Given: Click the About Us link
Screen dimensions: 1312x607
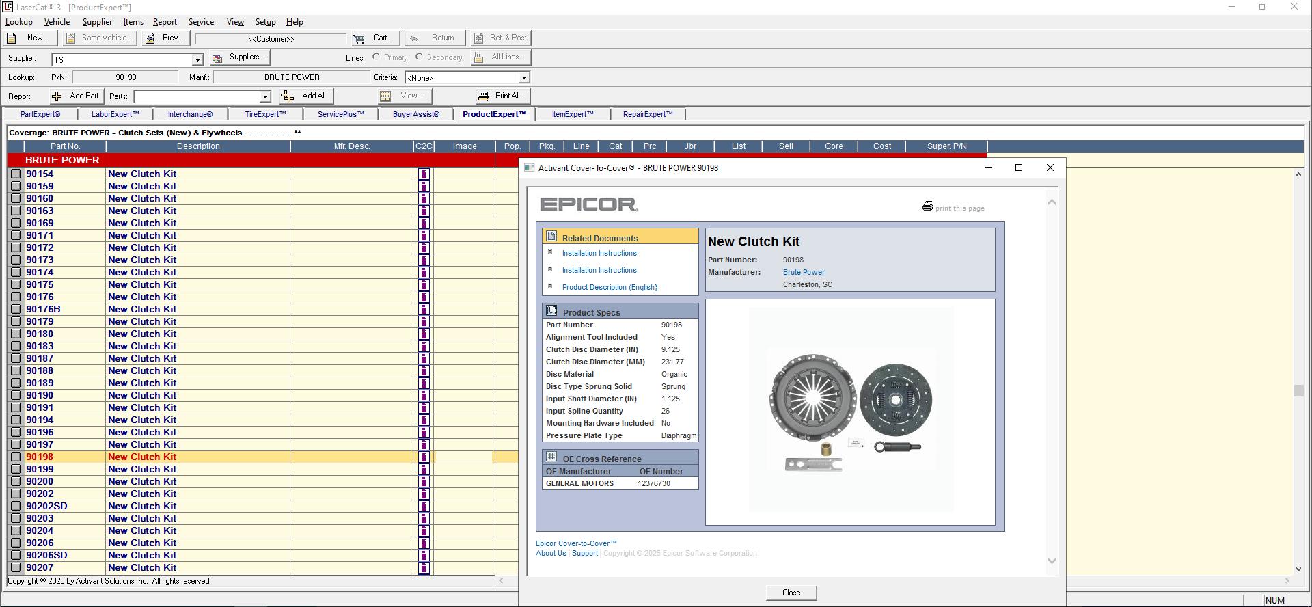Looking at the screenshot, I should 551,554.
